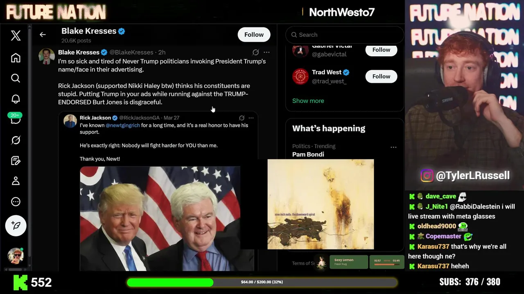The width and height of the screenshot is (524, 294).
Task: Click the Grok icon on Blake Kresses's post
Action: [x=255, y=52]
